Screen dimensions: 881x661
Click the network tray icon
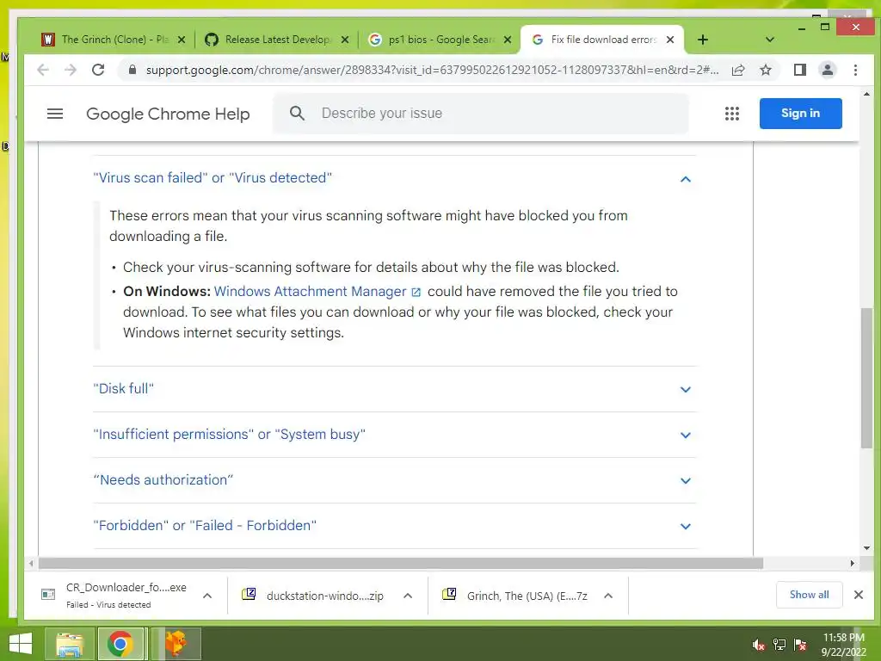click(779, 645)
